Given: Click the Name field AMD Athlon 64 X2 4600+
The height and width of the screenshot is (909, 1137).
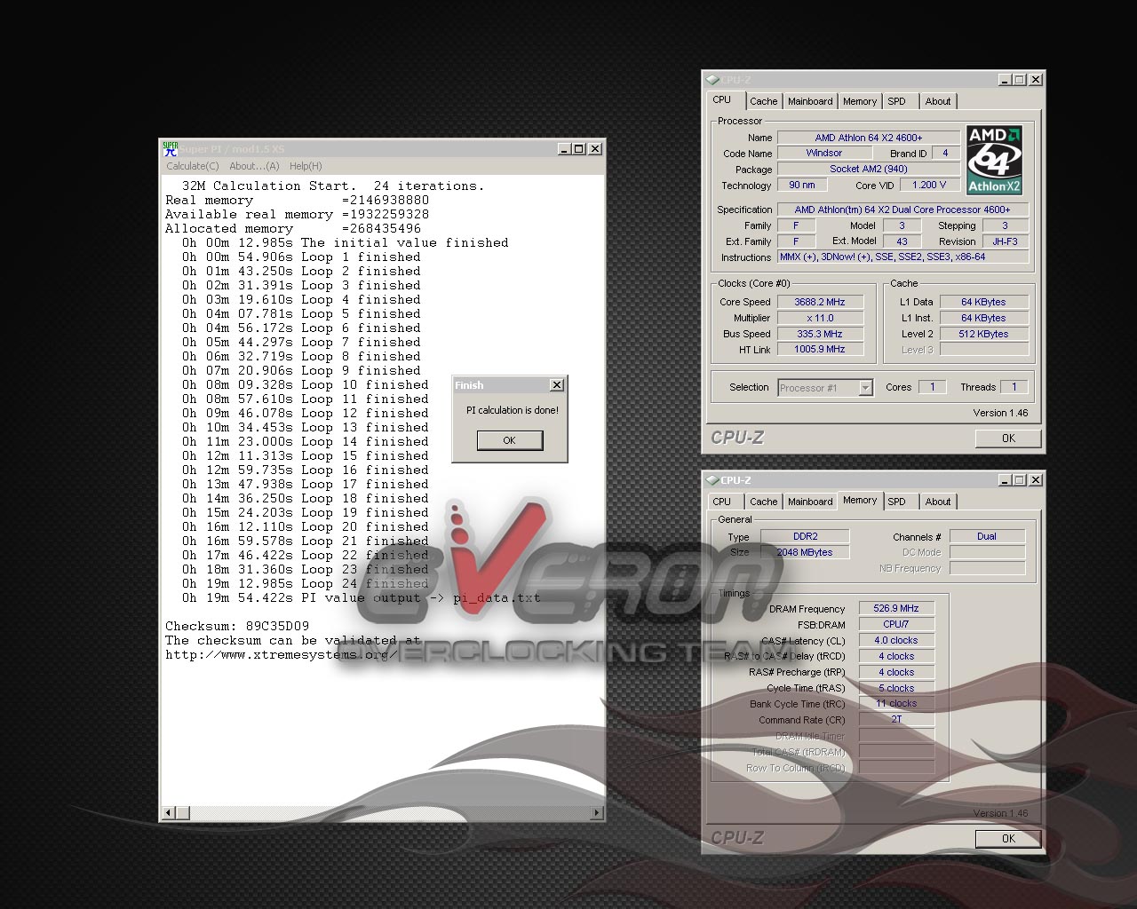Looking at the screenshot, I should (x=868, y=138).
